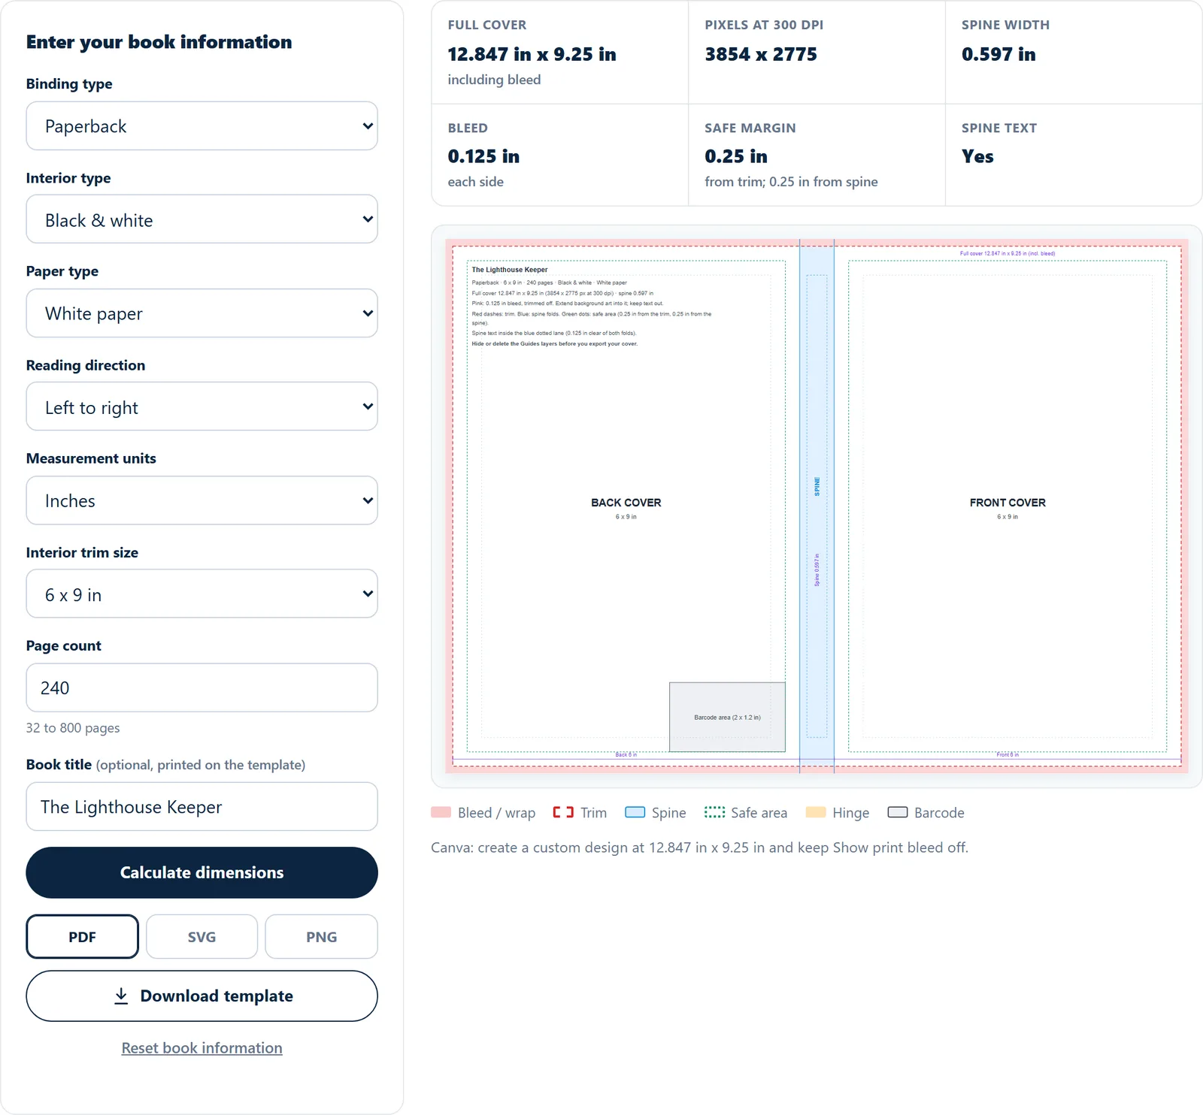
Task: Click the orange Hinge legend swatch
Action: tap(816, 812)
